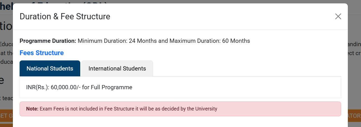This screenshot has width=361, height=127.
Task: Click the Duration & Fee Structure title
Action: [65, 17]
